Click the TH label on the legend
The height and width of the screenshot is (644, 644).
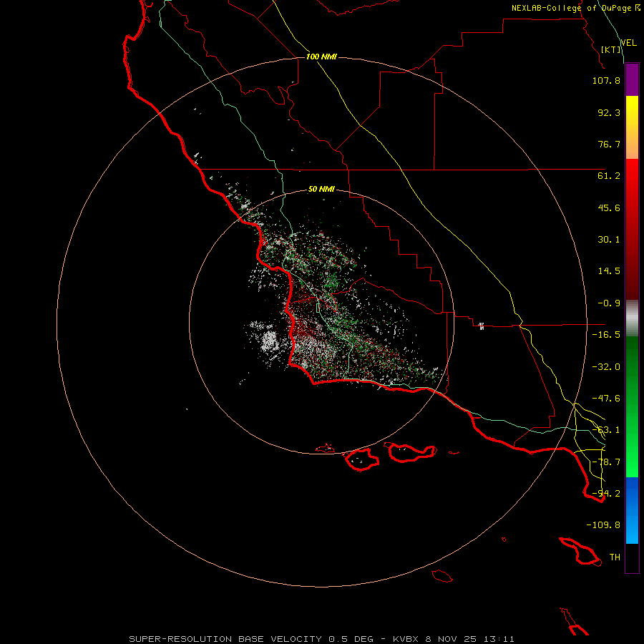615,557
